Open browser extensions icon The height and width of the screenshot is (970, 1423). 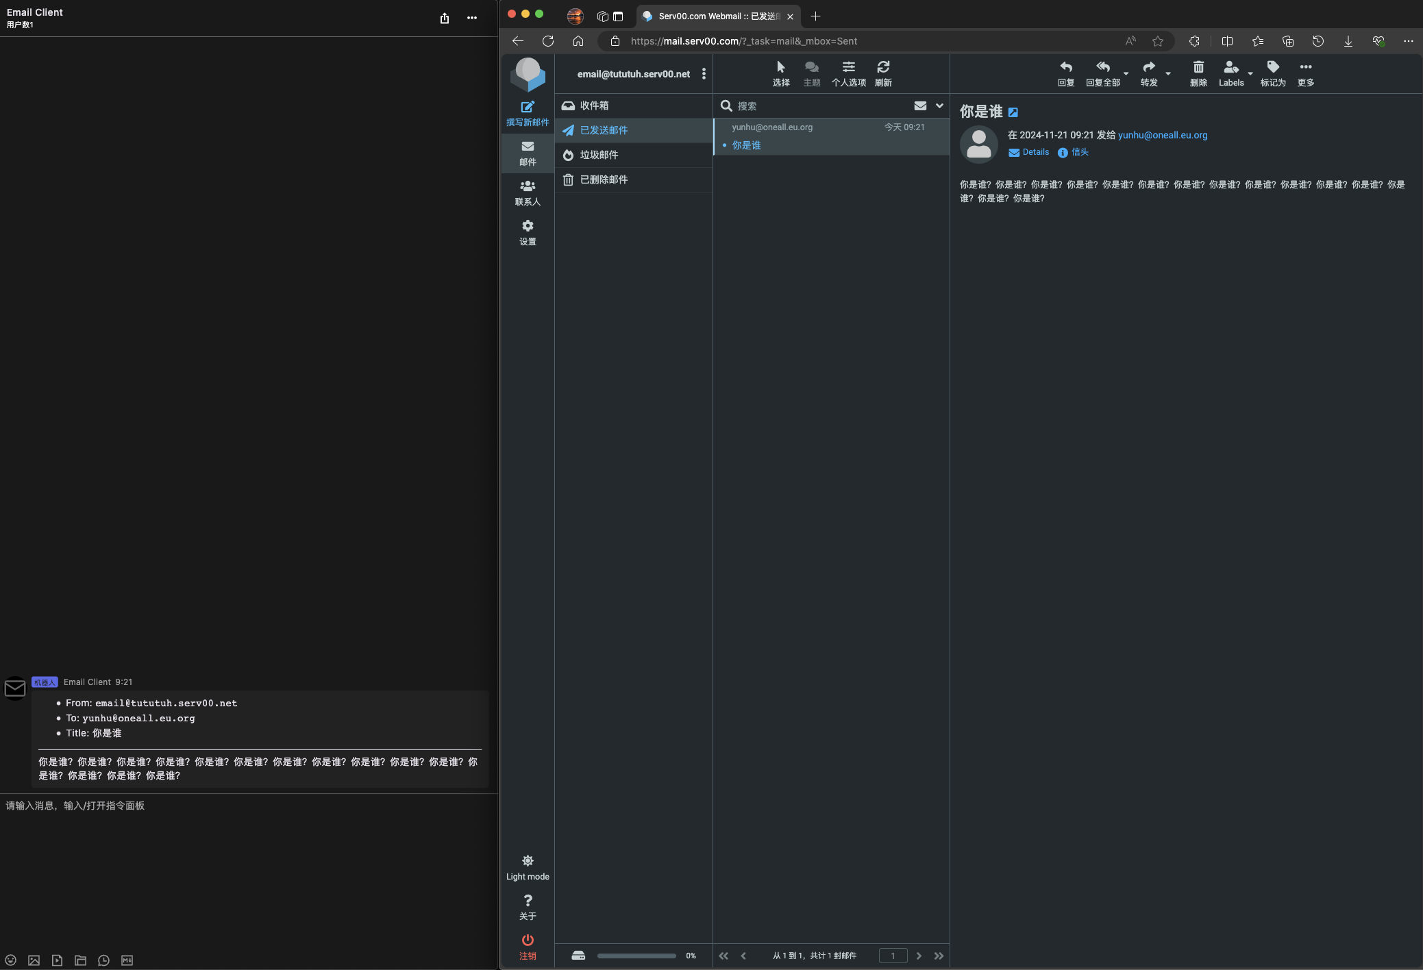click(1194, 41)
